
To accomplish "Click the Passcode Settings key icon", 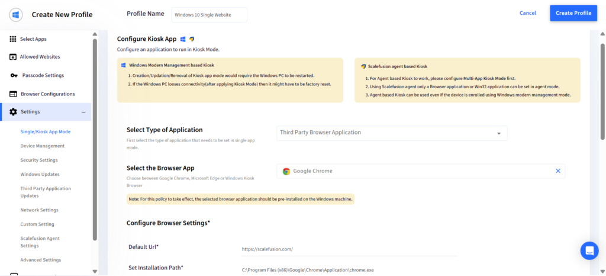I will (14, 75).
